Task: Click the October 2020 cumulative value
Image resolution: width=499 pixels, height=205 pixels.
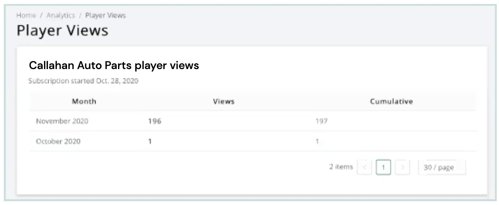Action: pos(317,141)
